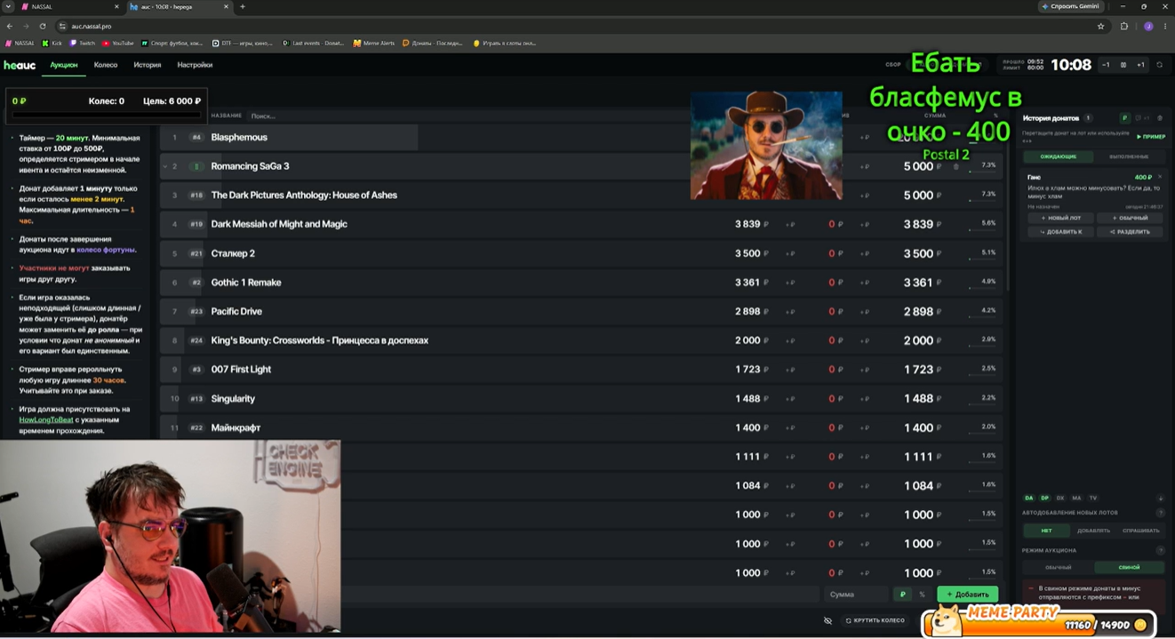Collapse the row 2 chevron beside Romancing SaGa 3
This screenshot has height=639, width=1175.
point(165,166)
